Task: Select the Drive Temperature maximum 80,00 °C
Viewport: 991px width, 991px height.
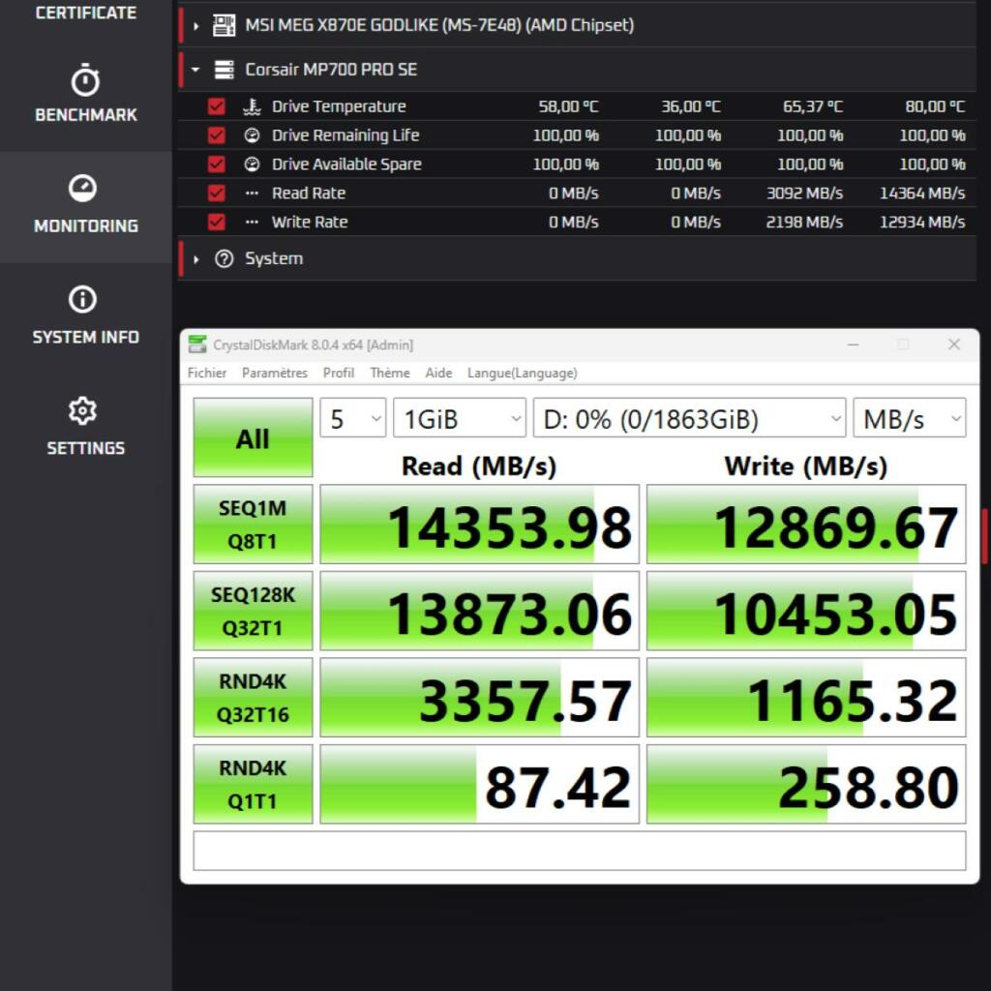Action: pos(935,106)
